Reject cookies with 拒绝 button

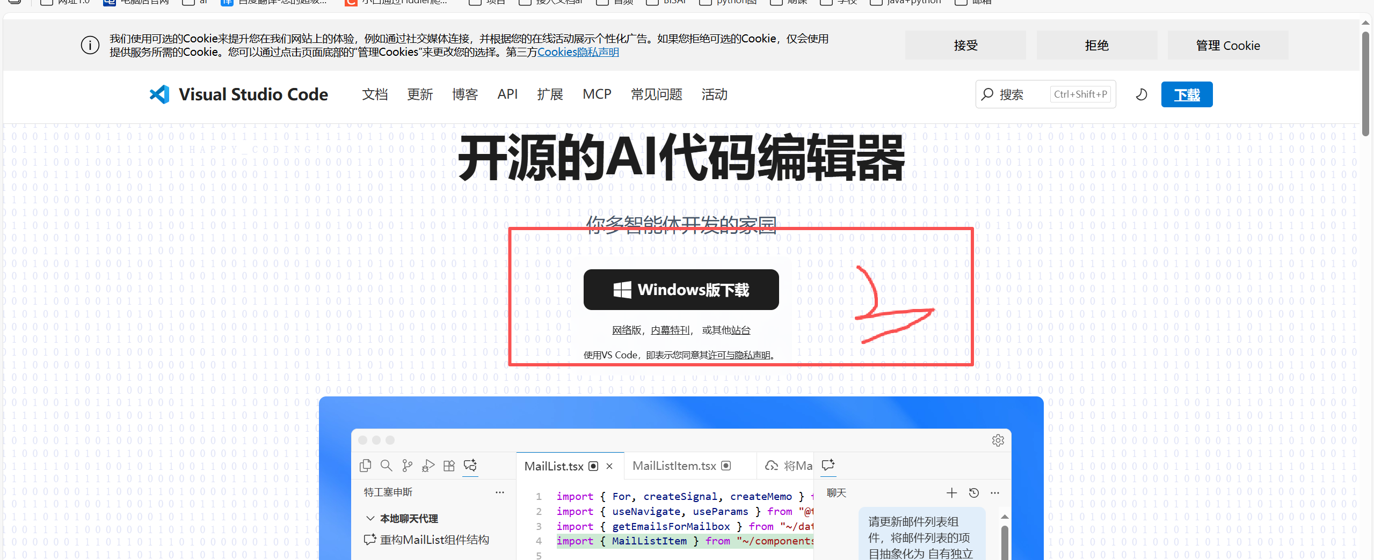pyautogui.click(x=1096, y=45)
